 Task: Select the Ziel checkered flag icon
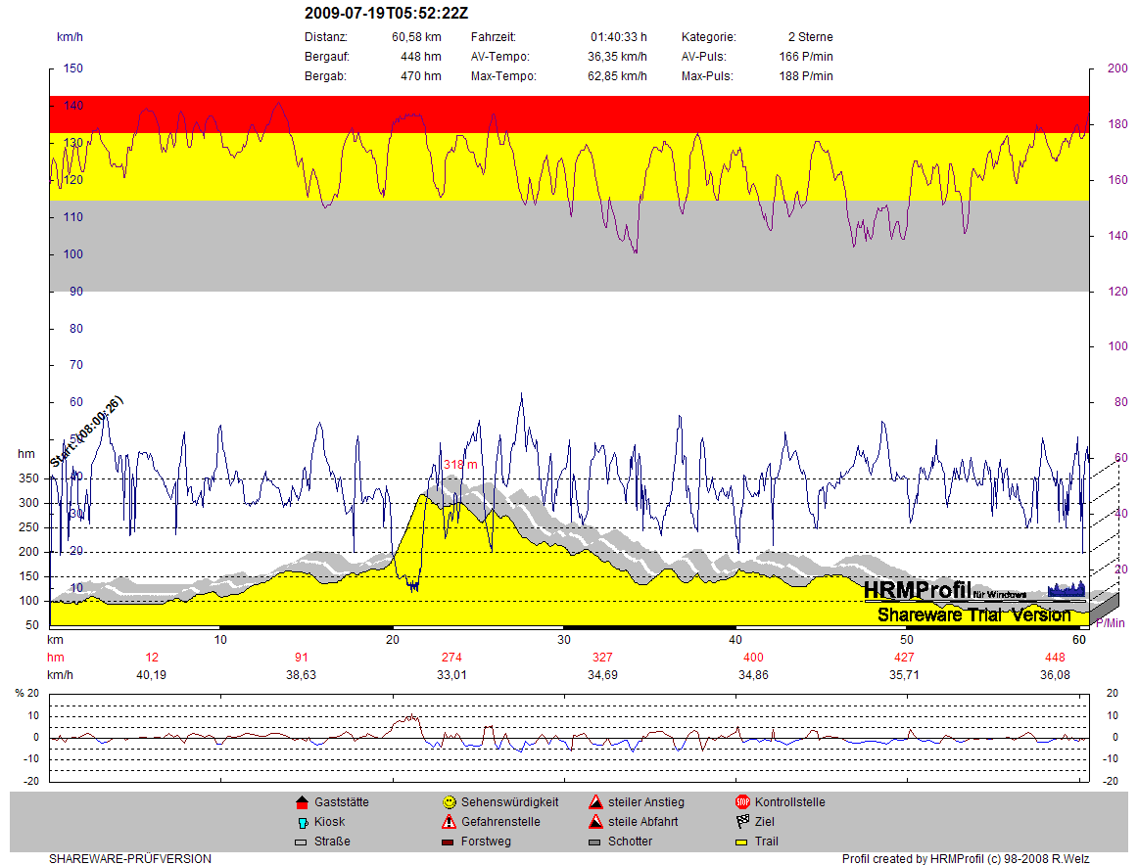tap(742, 822)
